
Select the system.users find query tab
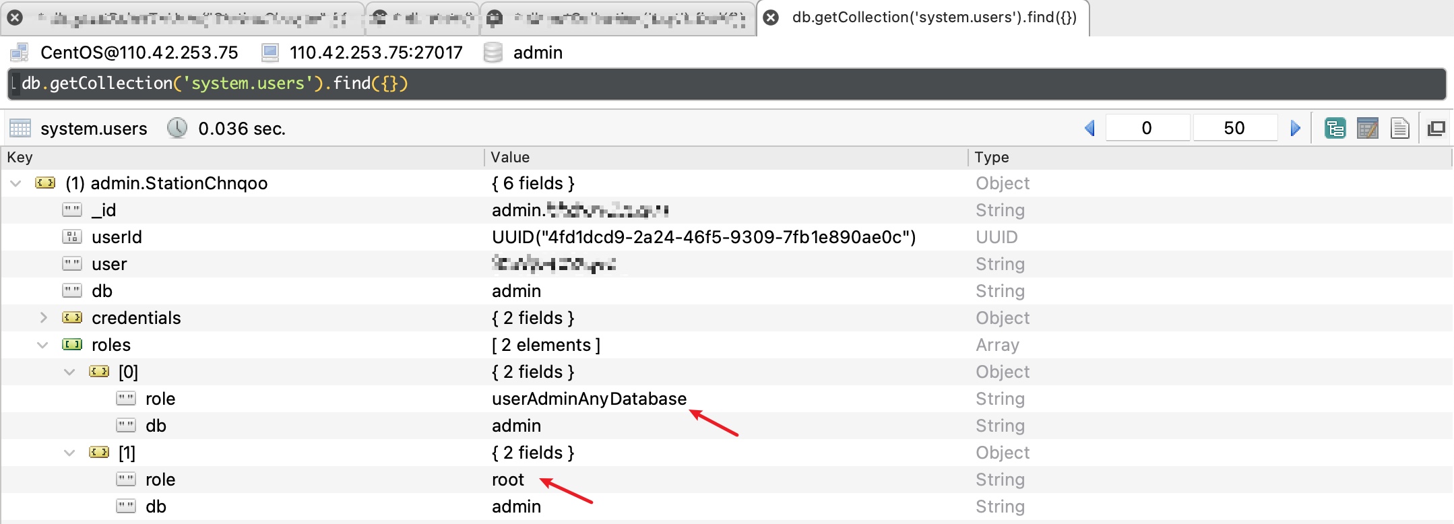click(x=923, y=18)
